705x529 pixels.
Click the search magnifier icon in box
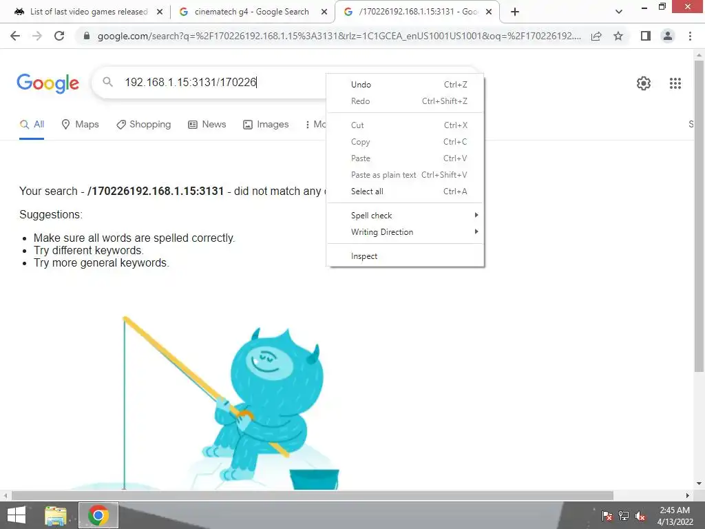[x=107, y=82]
